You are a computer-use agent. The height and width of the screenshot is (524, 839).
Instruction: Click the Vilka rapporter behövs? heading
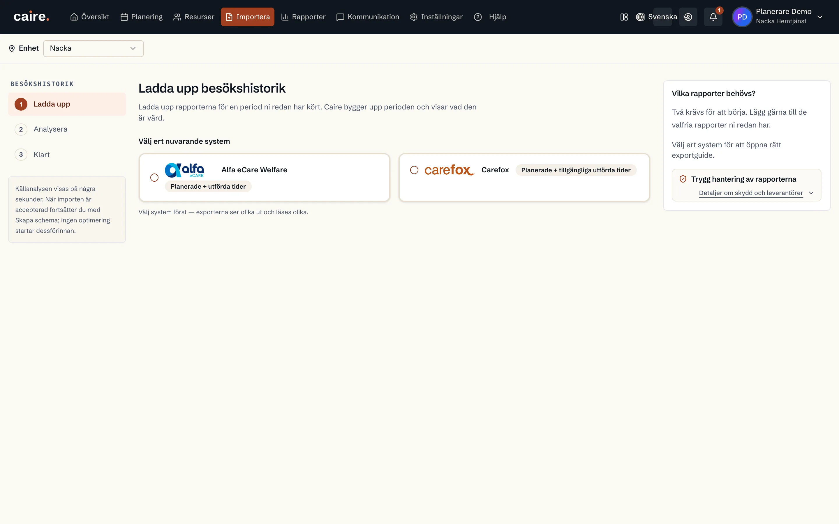coord(713,93)
